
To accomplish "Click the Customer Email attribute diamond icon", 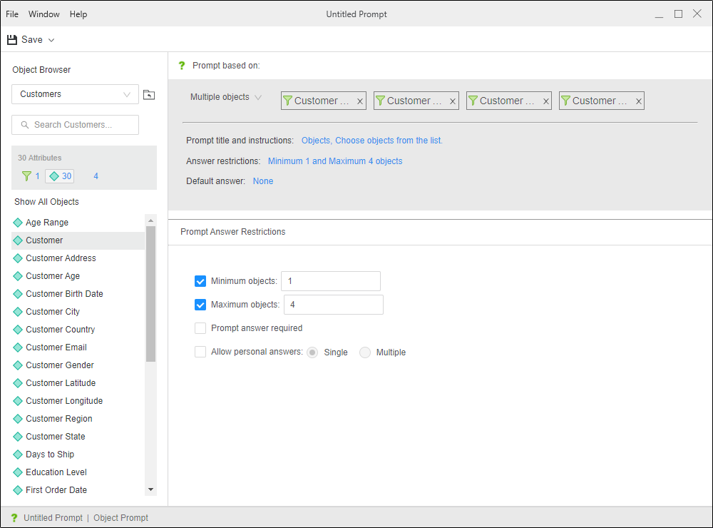I will [18, 347].
